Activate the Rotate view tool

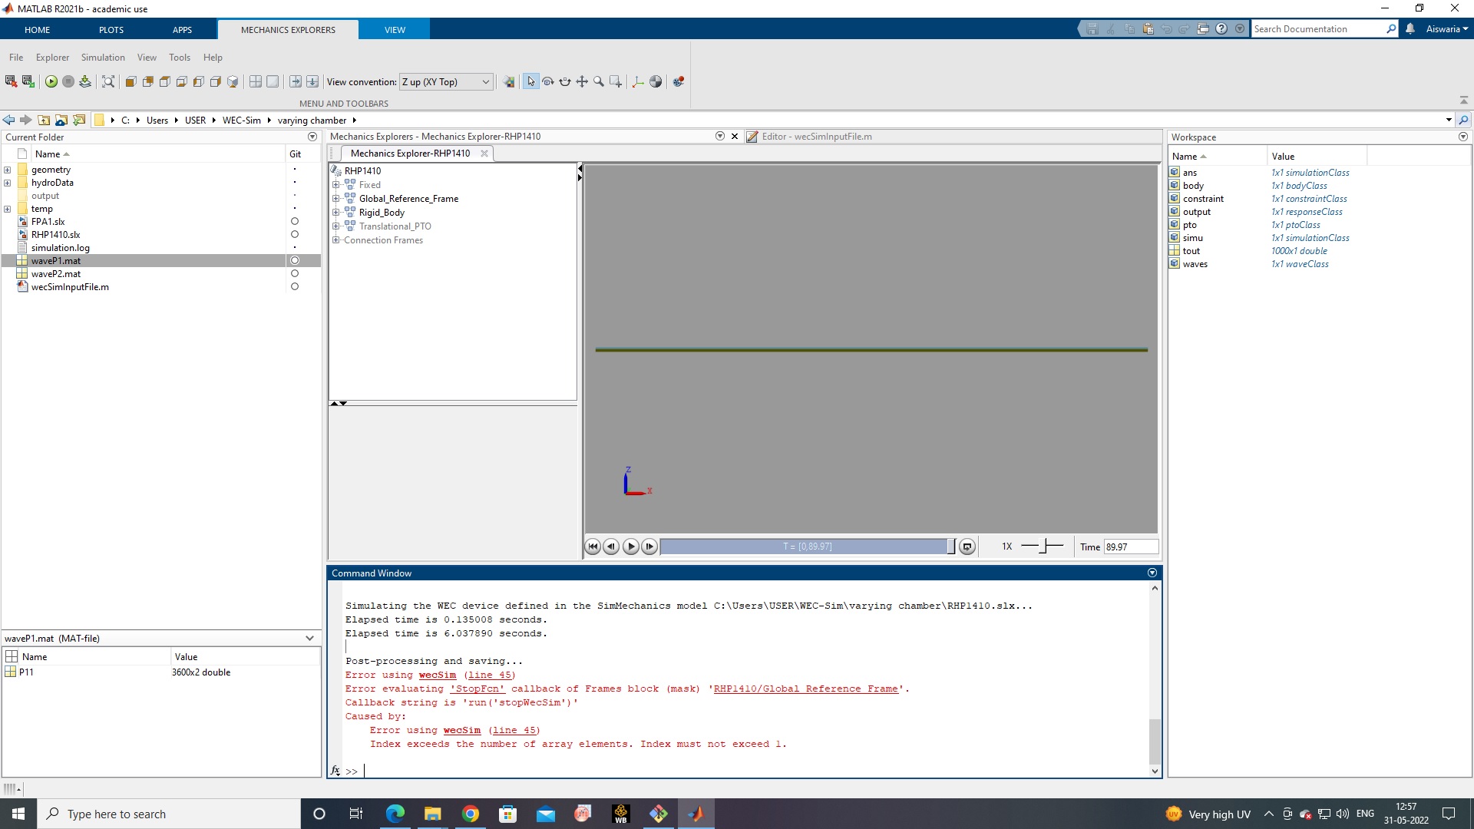(x=548, y=81)
